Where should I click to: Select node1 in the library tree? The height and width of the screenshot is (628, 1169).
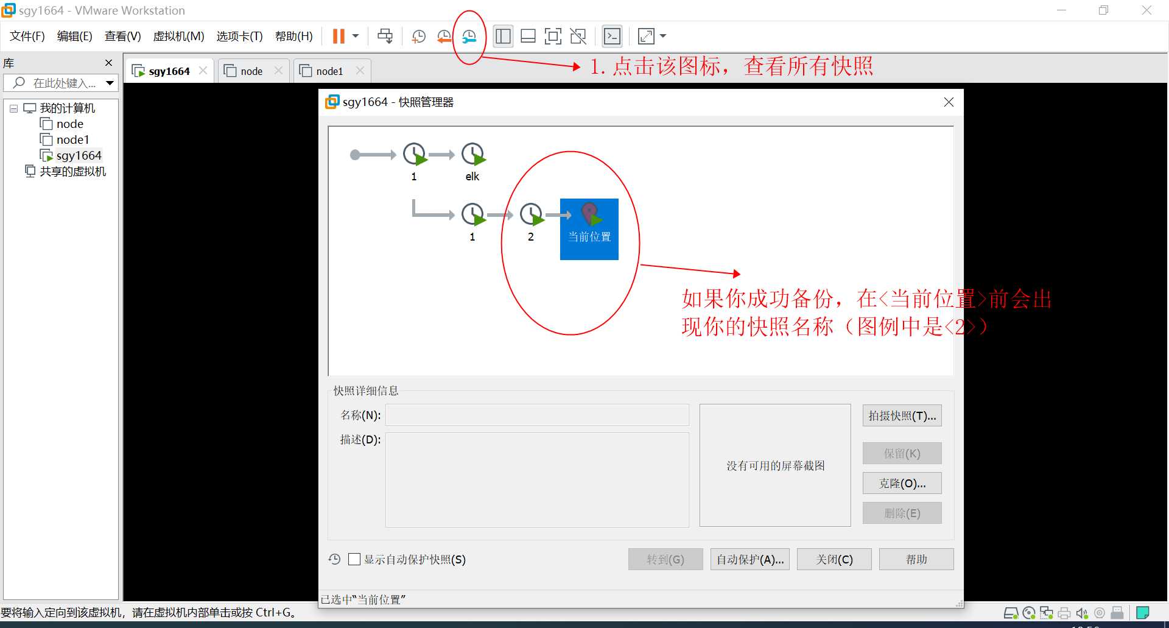(72, 140)
